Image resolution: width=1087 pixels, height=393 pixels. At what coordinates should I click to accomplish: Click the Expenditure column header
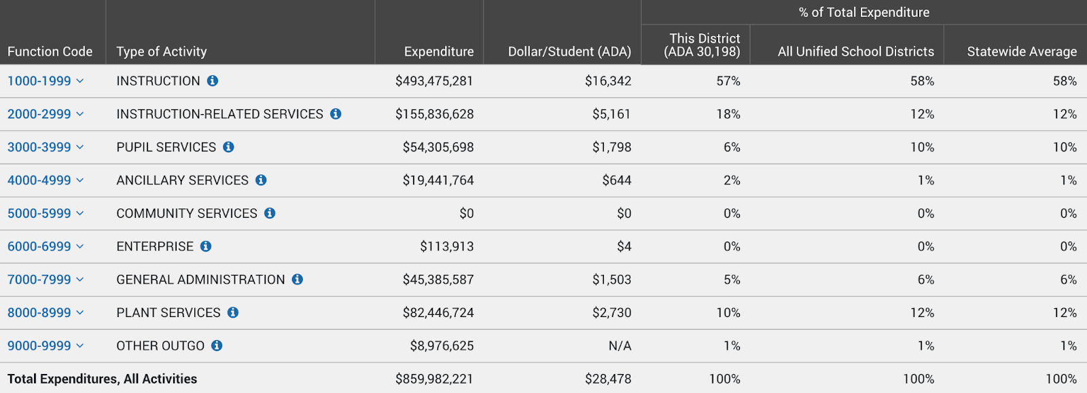pos(439,52)
